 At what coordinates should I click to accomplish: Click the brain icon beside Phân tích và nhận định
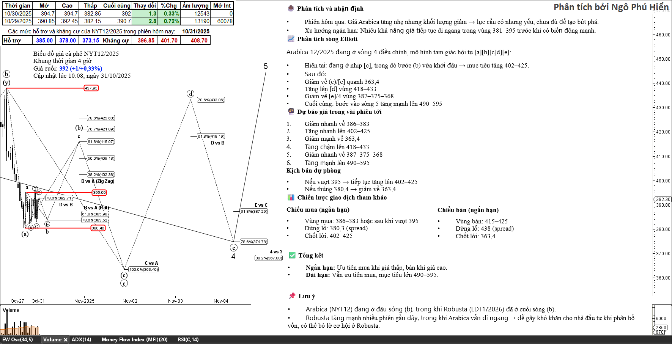click(x=291, y=8)
